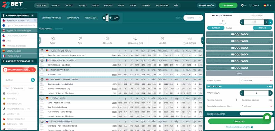Select the Hockey sobre hielo sport icon

click(135, 40)
